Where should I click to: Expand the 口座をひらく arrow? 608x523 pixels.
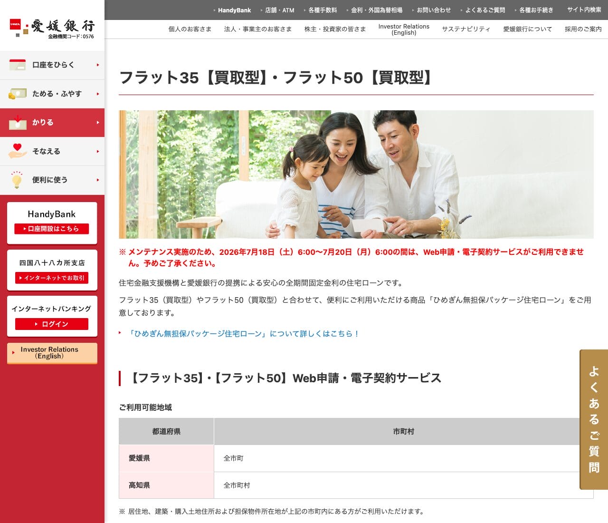pos(98,65)
